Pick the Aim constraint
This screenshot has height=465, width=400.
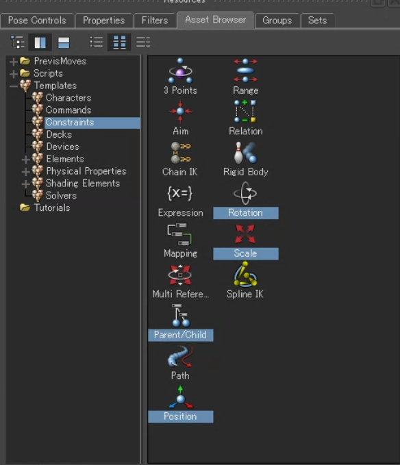pyautogui.click(x=180, y=112)
